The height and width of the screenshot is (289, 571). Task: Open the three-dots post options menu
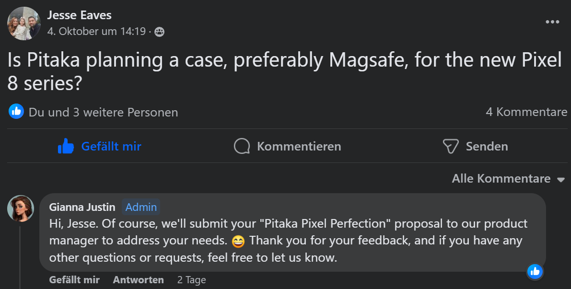552,22
